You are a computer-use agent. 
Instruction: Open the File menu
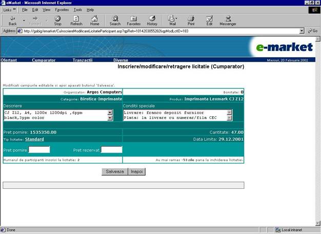click(25, 10)
